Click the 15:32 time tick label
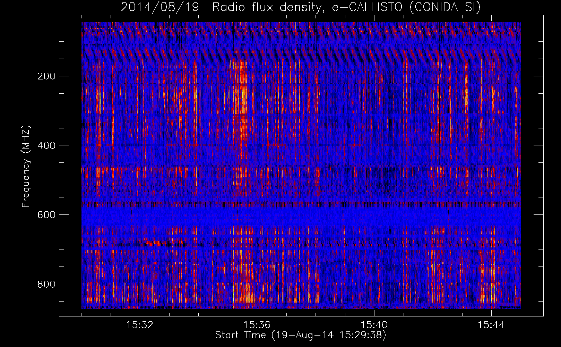Viewport: 561px width, 347px height. coord(140,325)
